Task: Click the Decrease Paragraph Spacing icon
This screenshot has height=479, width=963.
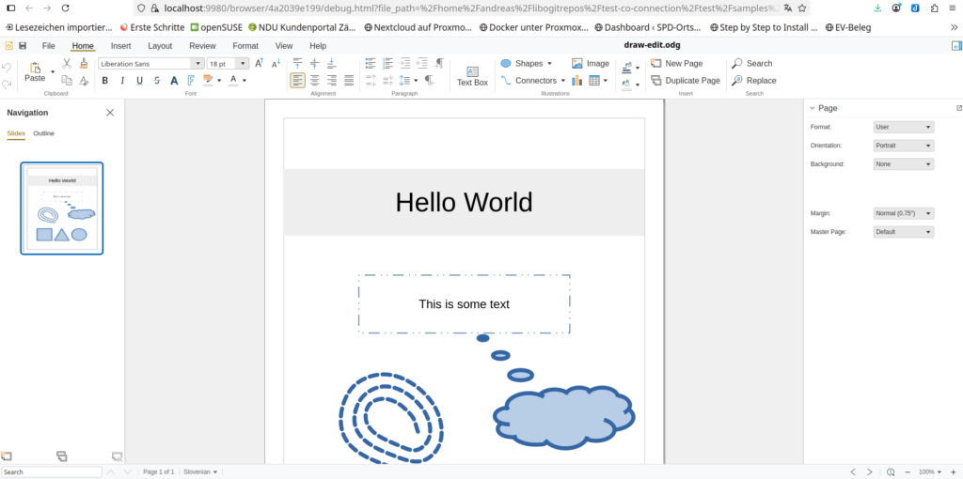Action: pos(387,81)
